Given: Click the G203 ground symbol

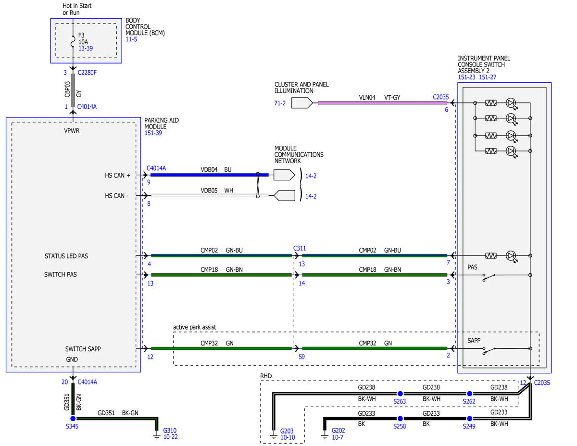Looking at the screenshot, I should pyautogui.click(x=274, y=435).
